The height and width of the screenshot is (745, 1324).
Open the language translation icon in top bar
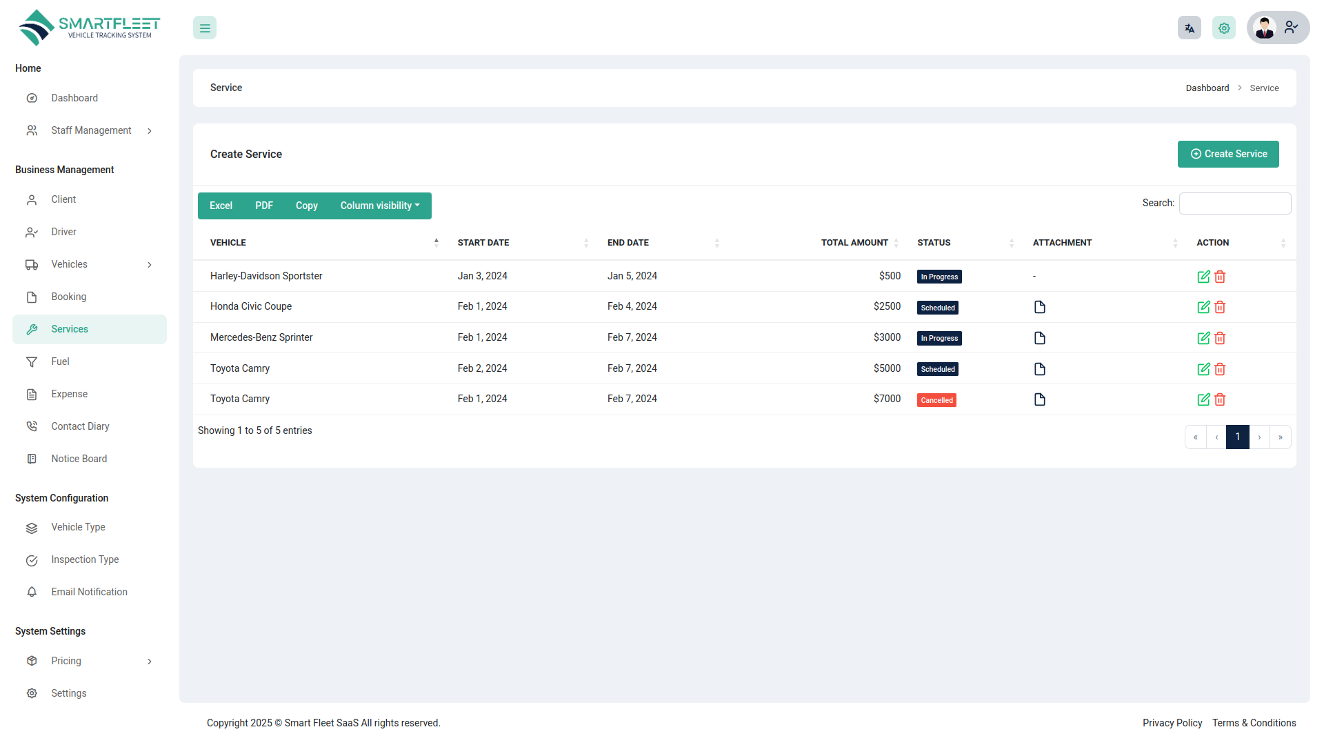[1189, 28]
